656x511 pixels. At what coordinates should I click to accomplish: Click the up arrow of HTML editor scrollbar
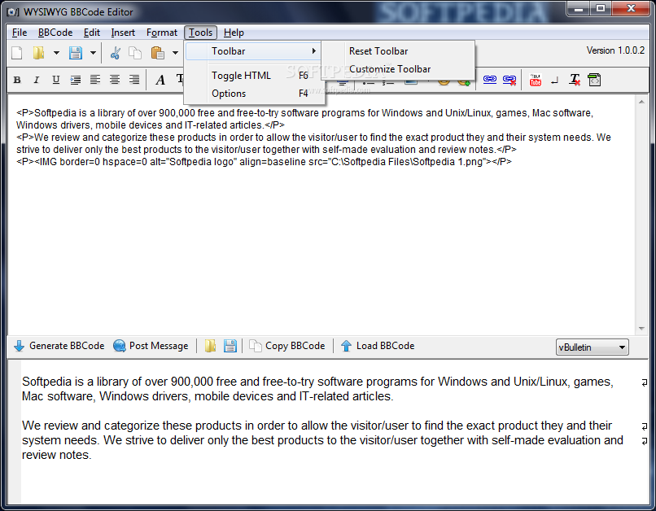point(641,102)
